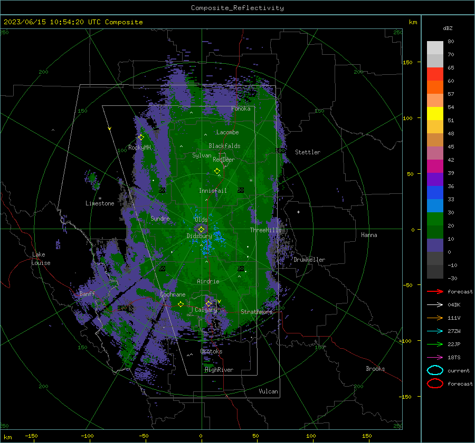Click the Okotoks town label

pyautogui.click(x=211, y=351)
